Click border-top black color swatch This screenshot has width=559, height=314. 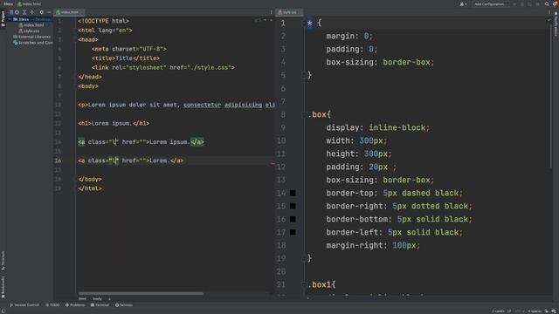click(293, 193)
